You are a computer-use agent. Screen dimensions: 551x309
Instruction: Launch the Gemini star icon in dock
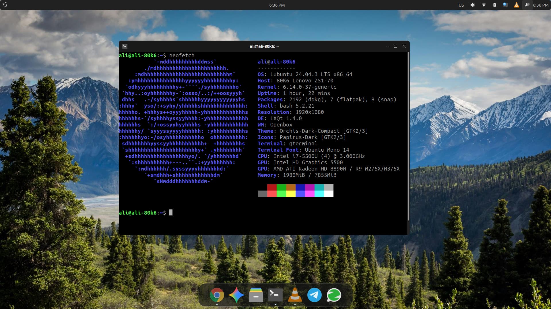click(236, 295)
